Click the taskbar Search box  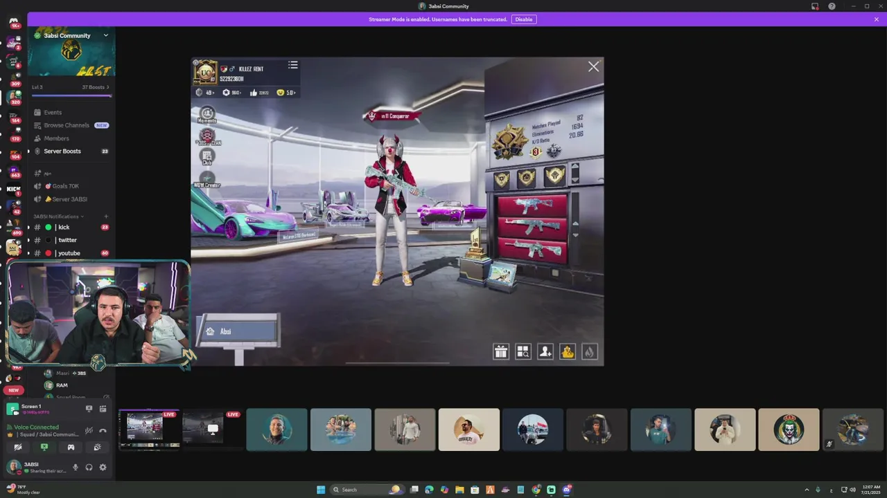coord(367,490)
